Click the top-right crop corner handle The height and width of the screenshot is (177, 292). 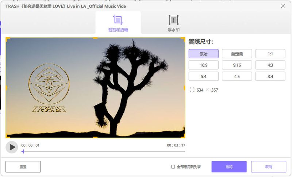(183, 40)
